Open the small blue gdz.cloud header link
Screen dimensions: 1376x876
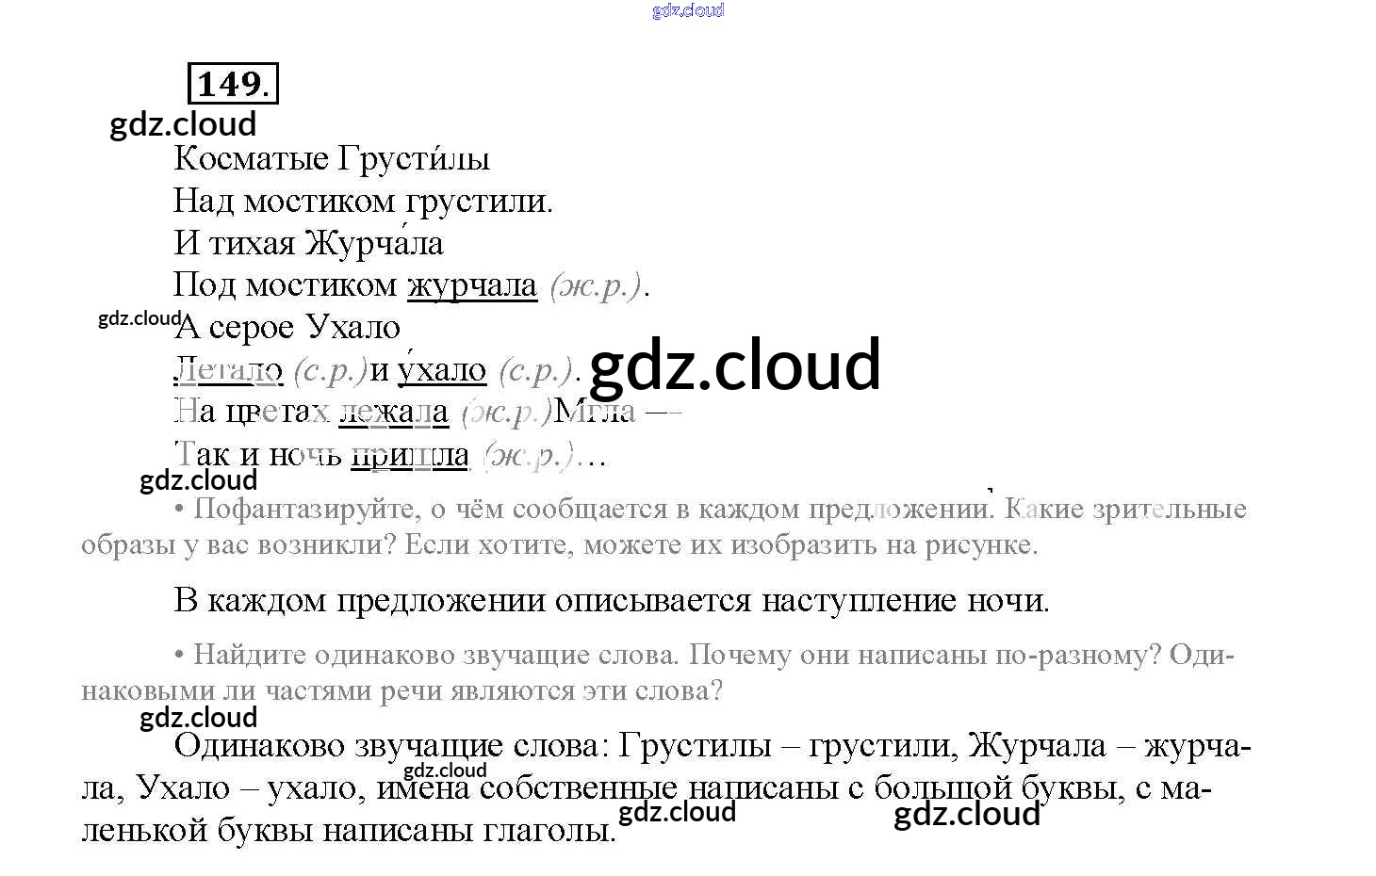(x=688, y=10)
